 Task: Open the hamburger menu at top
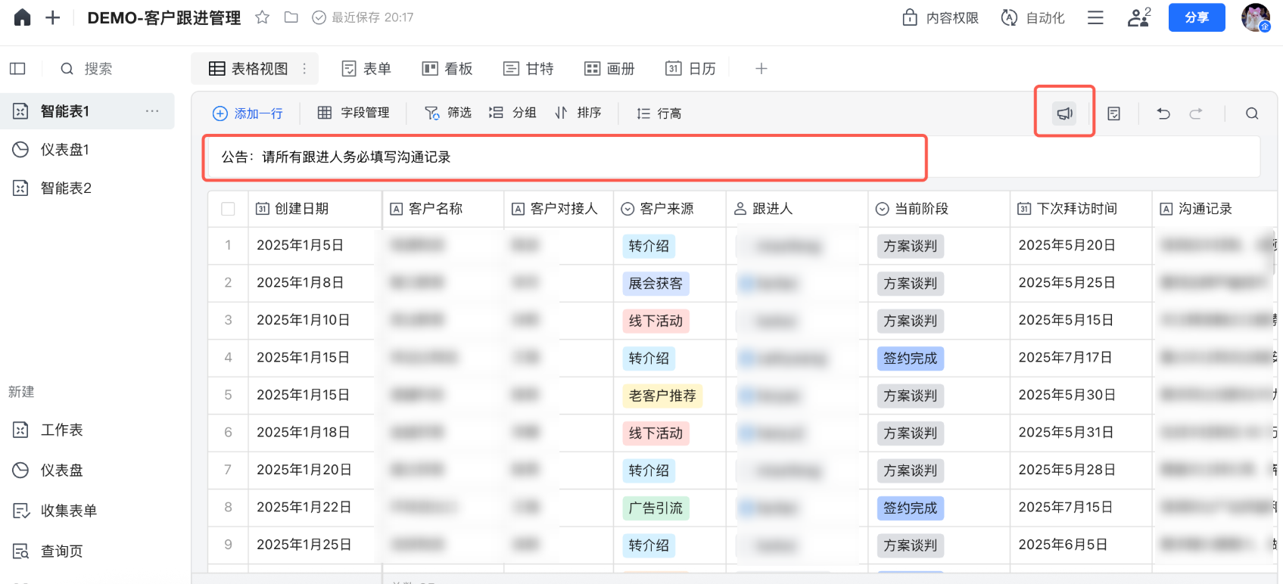click(x=1095, y=17)
